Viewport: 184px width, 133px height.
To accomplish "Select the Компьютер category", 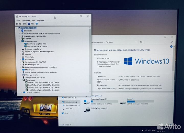I will tap(29, 60).
